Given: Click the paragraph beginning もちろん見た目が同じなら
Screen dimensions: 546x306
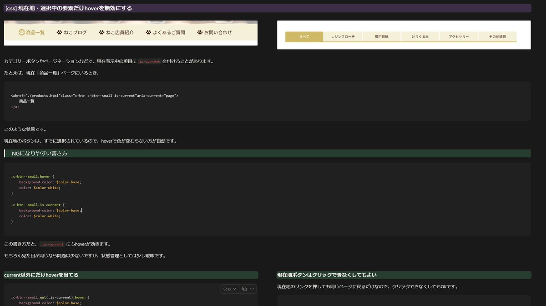Looking at the screenshot, I should pyautogui.click(x=85, y=256).
